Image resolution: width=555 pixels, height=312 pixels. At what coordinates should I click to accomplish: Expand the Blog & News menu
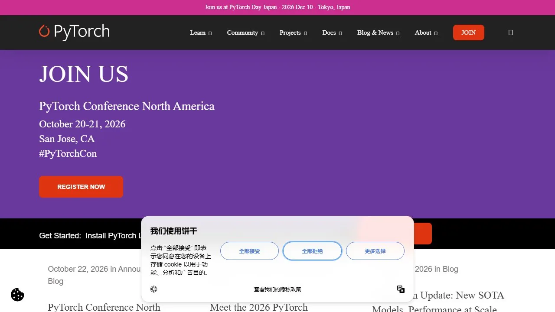tap(378, 32)
